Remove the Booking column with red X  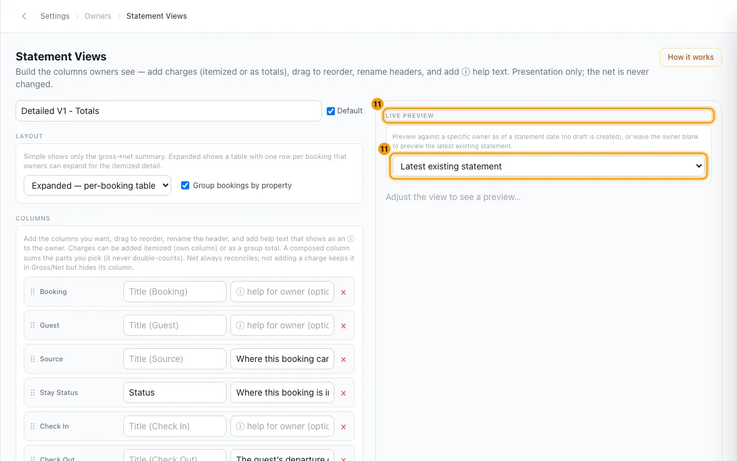click(x=344, y=292)
